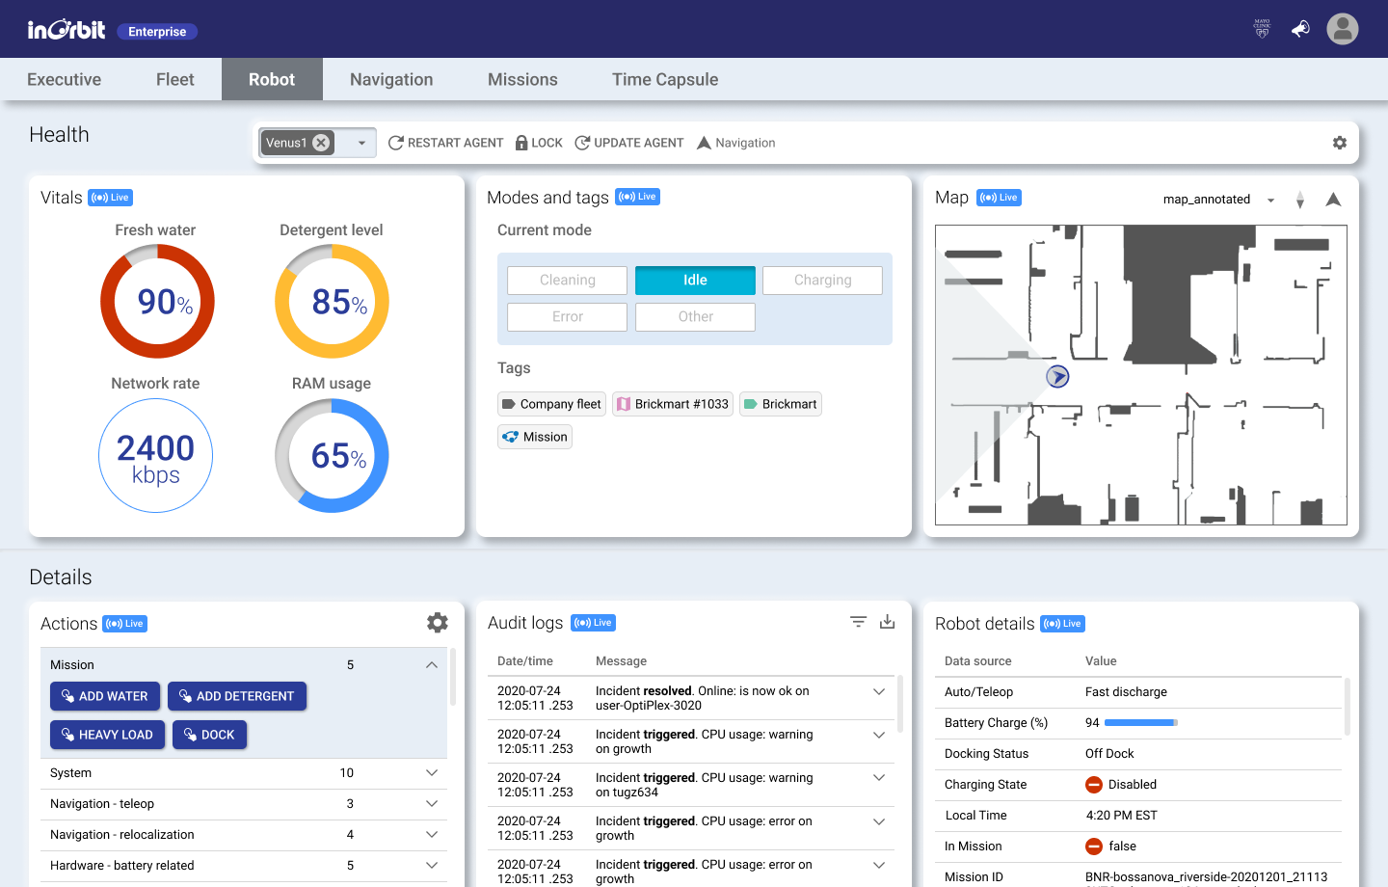The image size is (1388, 887).
Task: Download audit logs with the export icon
Action: point(888,622)
